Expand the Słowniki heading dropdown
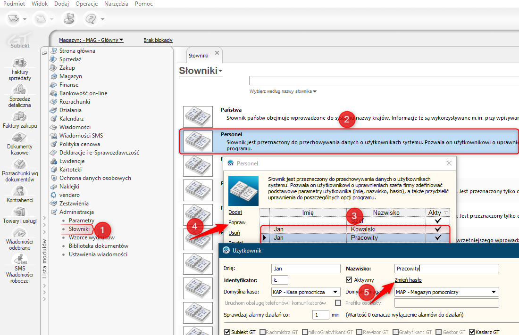Image resolution: width=519 pixels, height=335 pixels. click(220, 71)
